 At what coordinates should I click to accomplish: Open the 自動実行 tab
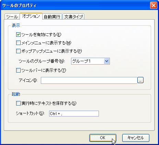(x=52, y=17)
